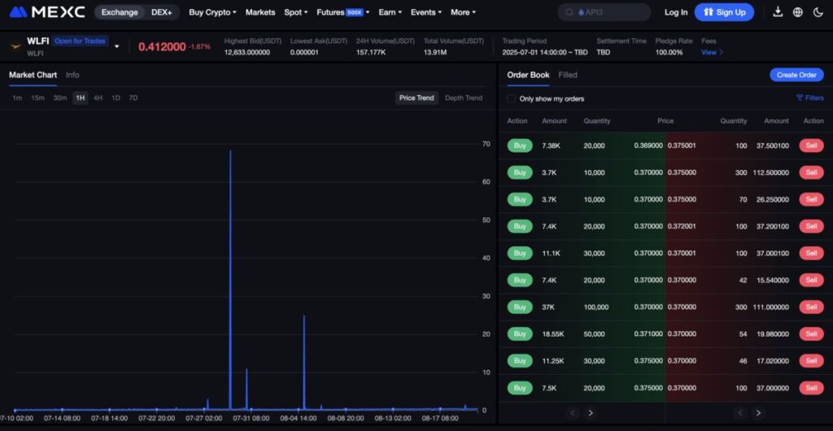Click the Create Order button
The width and height of the screenshot is (833, 431).
point(796,75)
